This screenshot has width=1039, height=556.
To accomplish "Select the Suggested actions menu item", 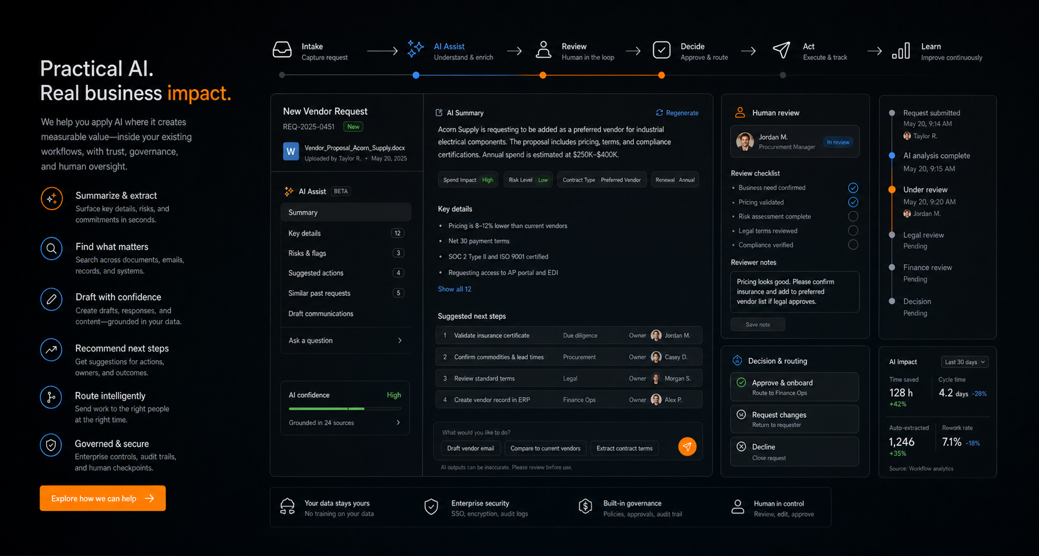I will click(x=346, y=273).
